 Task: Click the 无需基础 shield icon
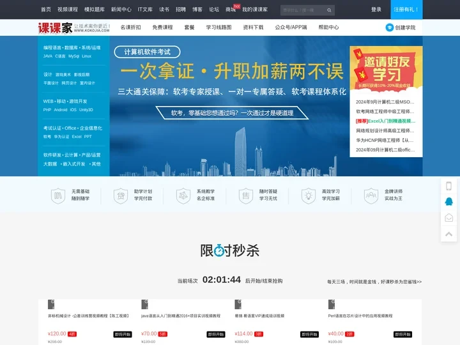click(x=57, y=195)
